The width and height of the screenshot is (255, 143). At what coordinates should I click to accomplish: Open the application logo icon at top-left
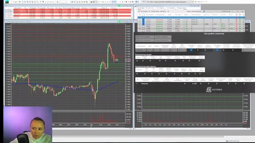[7, 2]
